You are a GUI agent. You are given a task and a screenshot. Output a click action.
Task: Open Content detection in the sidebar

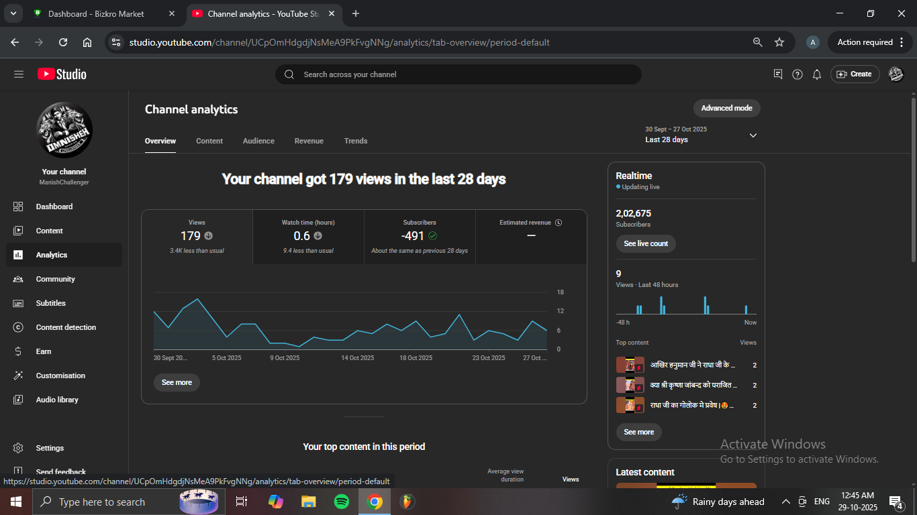click(x=65, y=327)
